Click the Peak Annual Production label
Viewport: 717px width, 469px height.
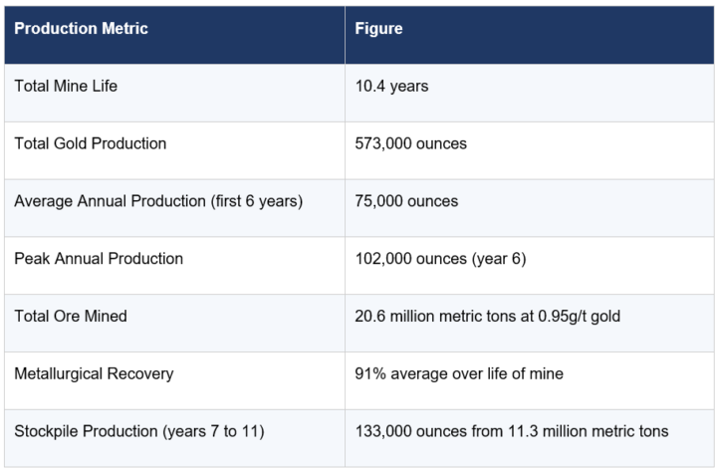coord(99,259)
